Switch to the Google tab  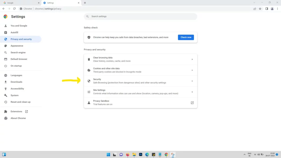coord(21,3)
